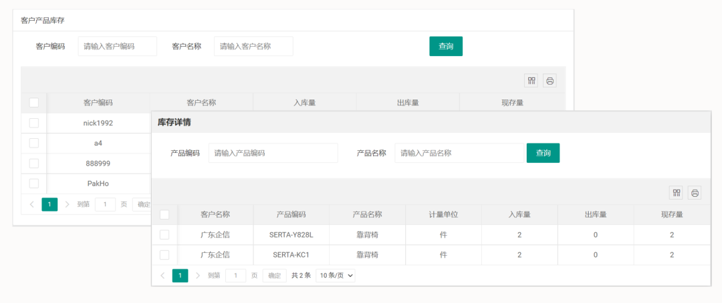Check the PakHo row checkbox
This screenshot has height=303, width=722.
(x=33, y=184)
